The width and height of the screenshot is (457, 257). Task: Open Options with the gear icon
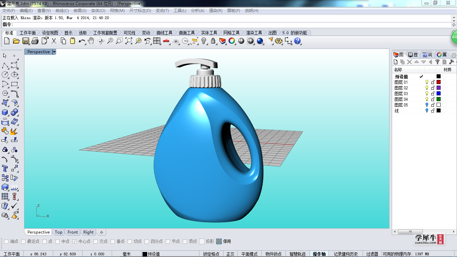pyautogui.click(x=279, y=41)
